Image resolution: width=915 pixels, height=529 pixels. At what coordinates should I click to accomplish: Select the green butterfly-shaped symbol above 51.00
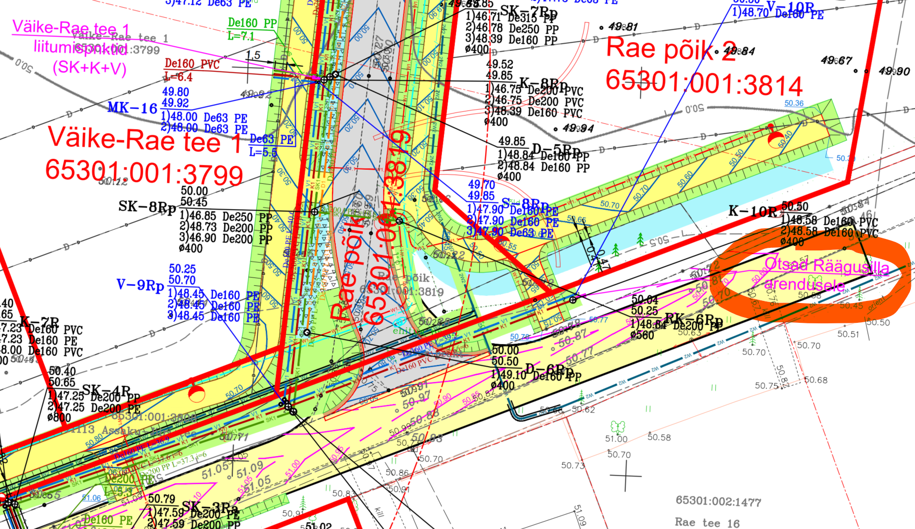[x=617, y=427]
